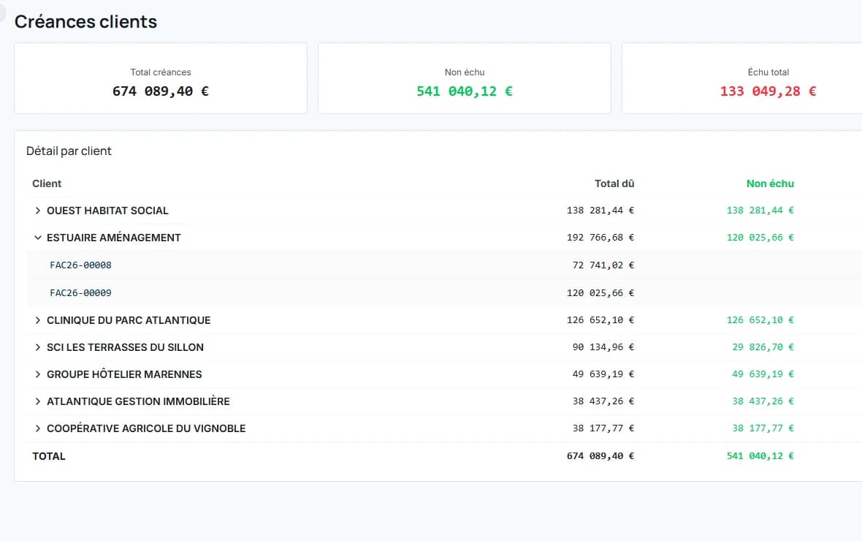Expand the SCI LES TERRASSES DU SILLON row

(37, 347)
